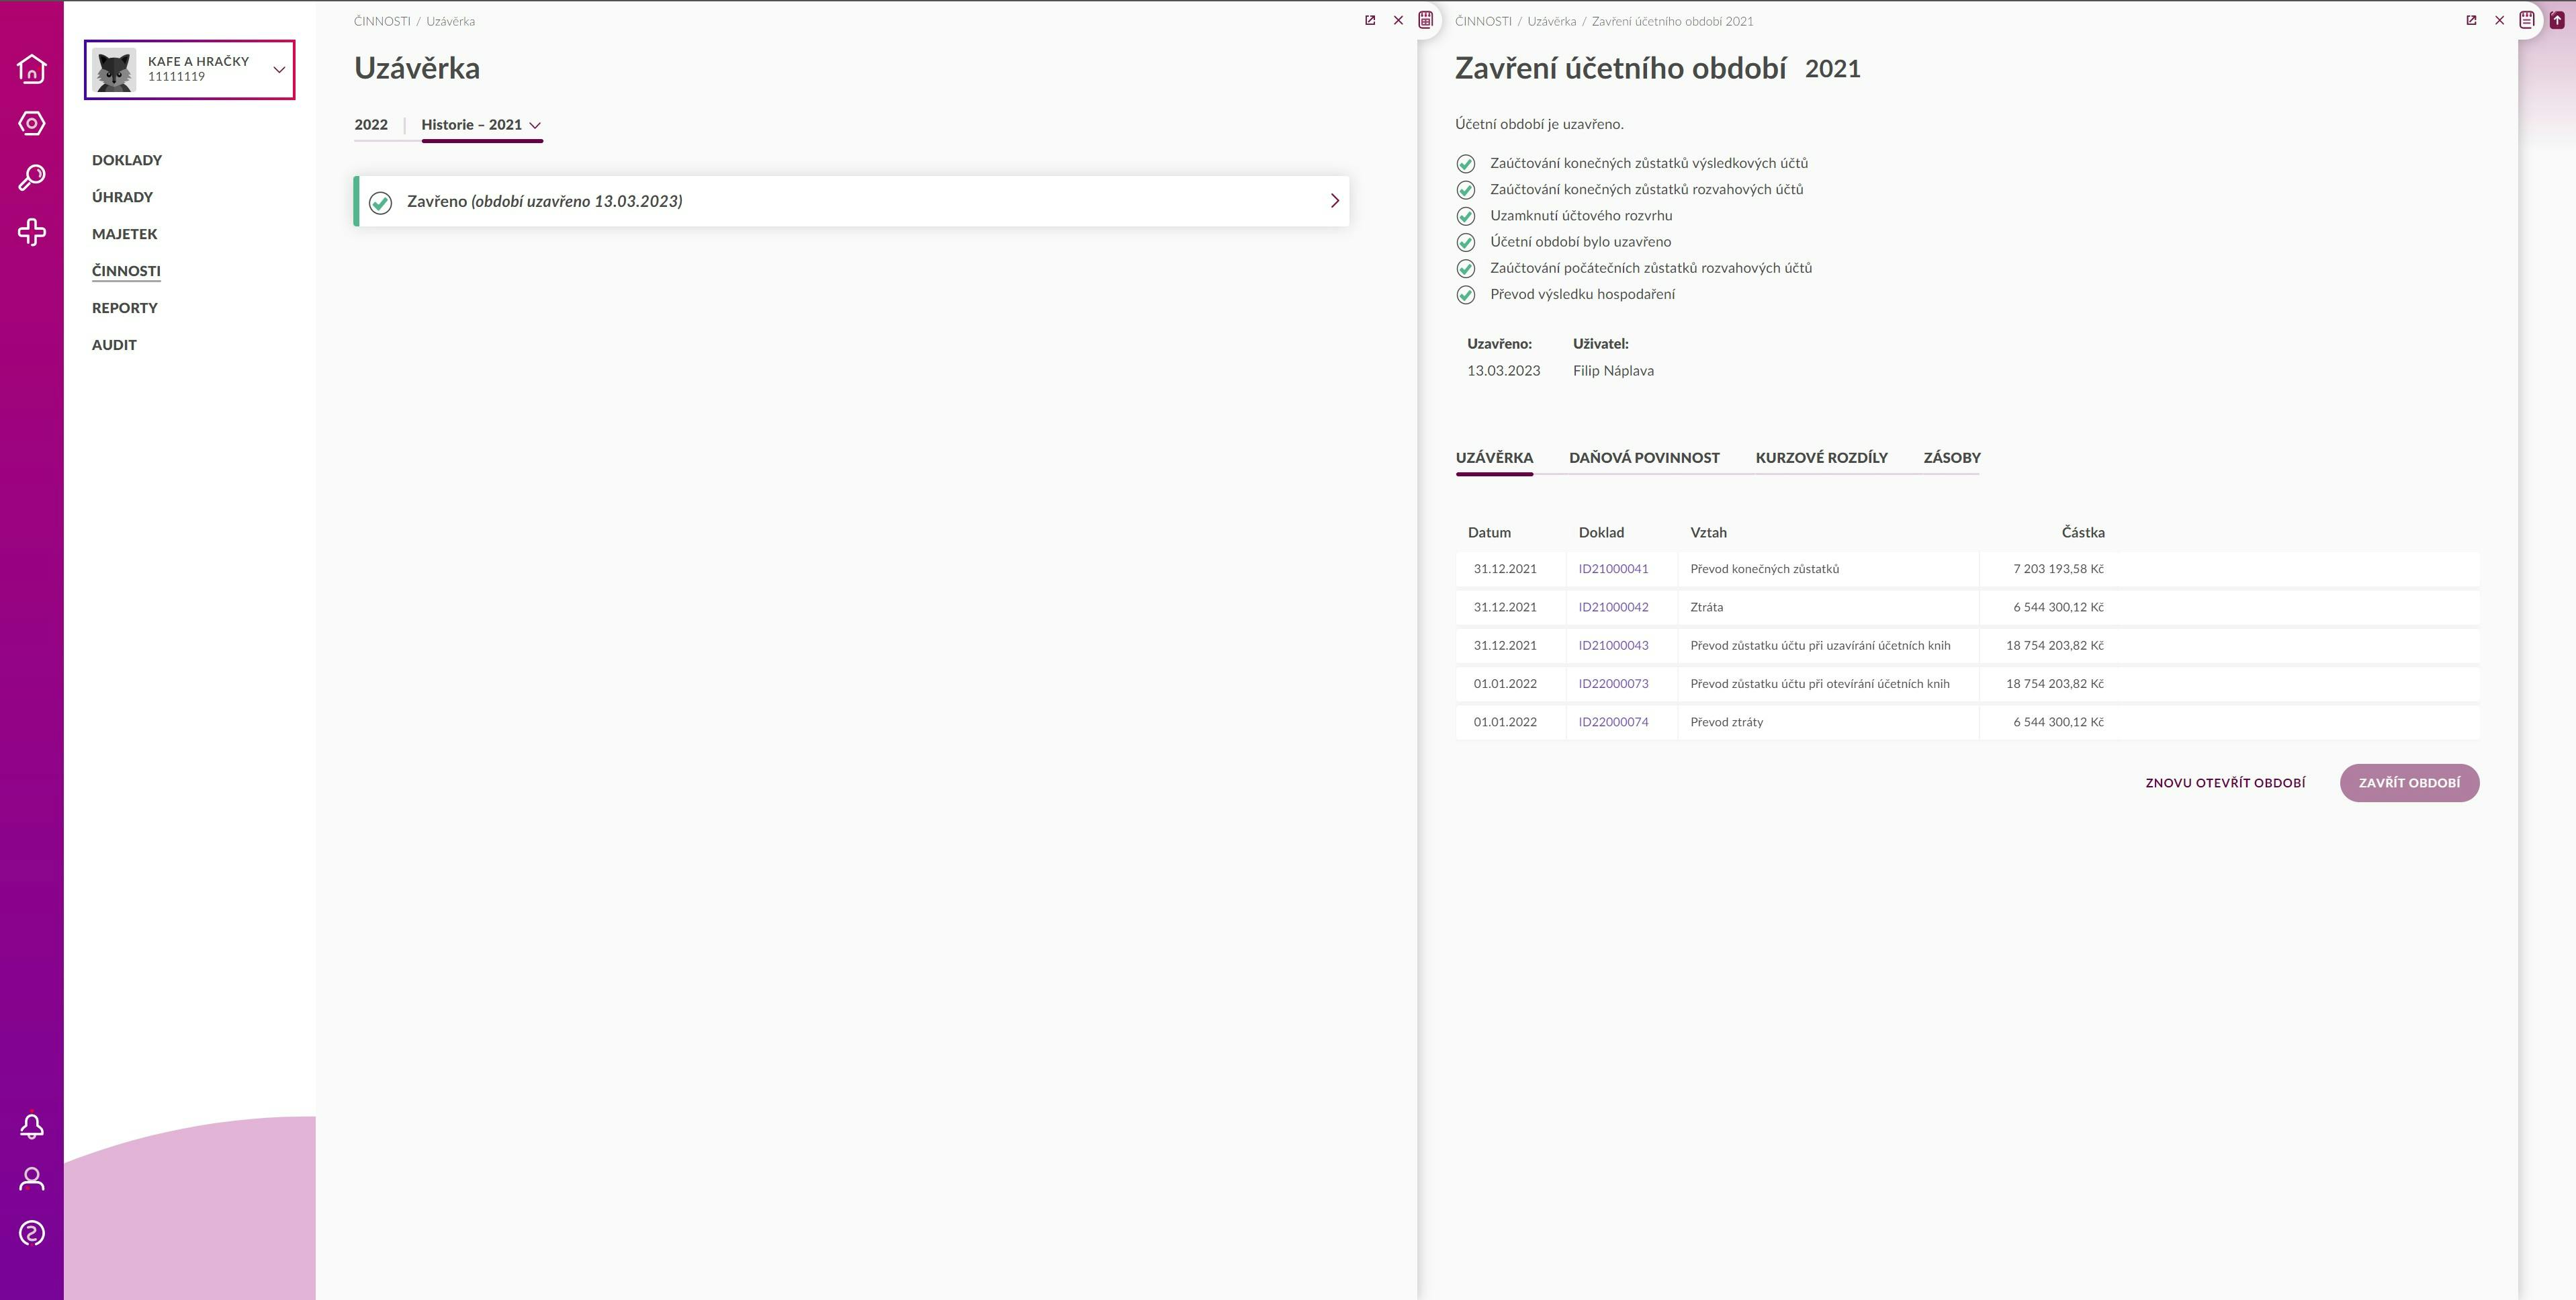2576x1300 pixels.
Task: Open ČINNOSTI menu
Action: (126, 271)
